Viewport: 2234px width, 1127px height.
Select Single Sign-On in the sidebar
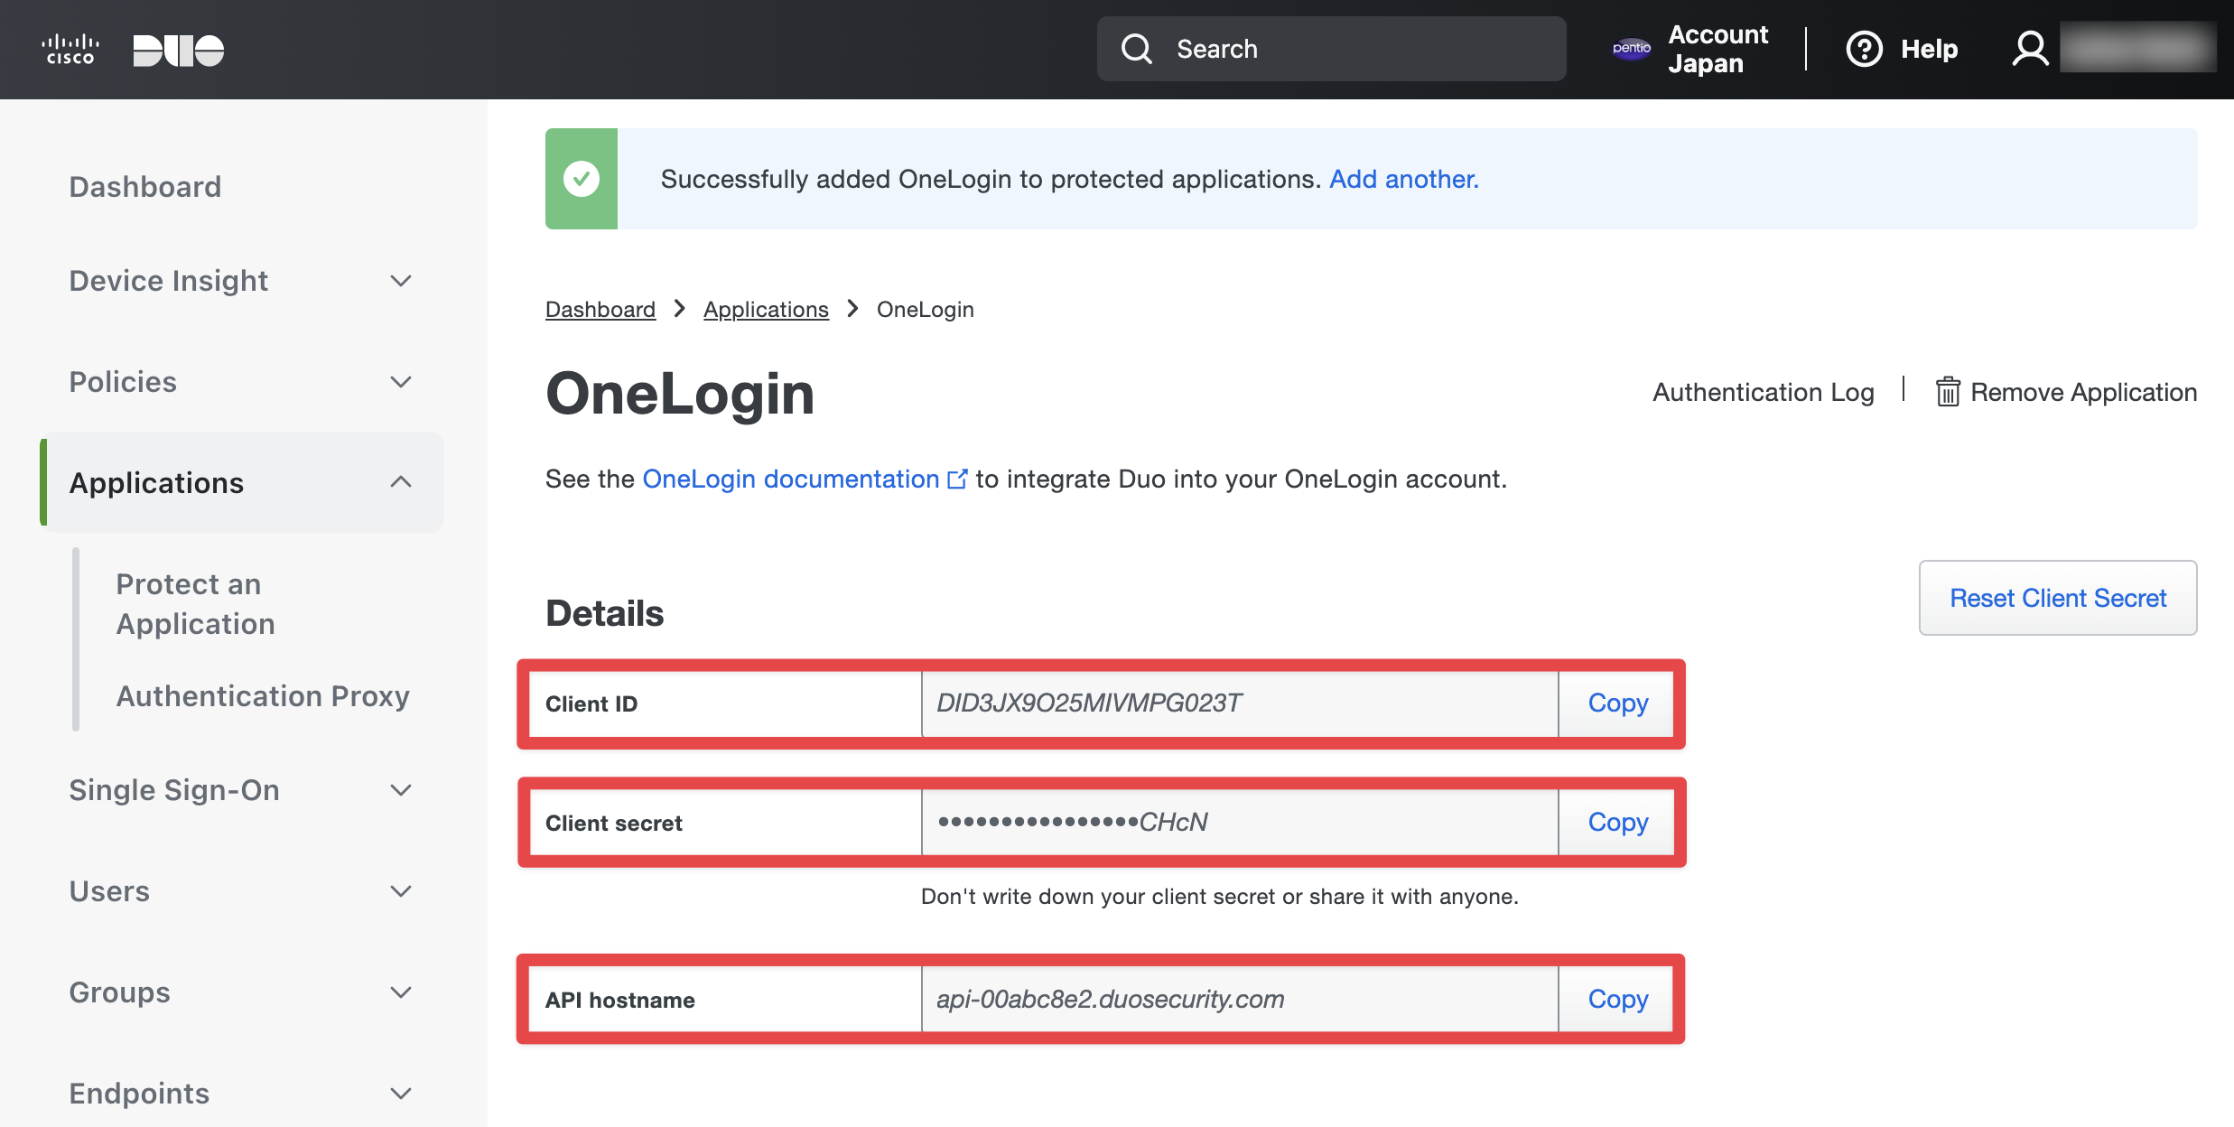pos(174,790)
